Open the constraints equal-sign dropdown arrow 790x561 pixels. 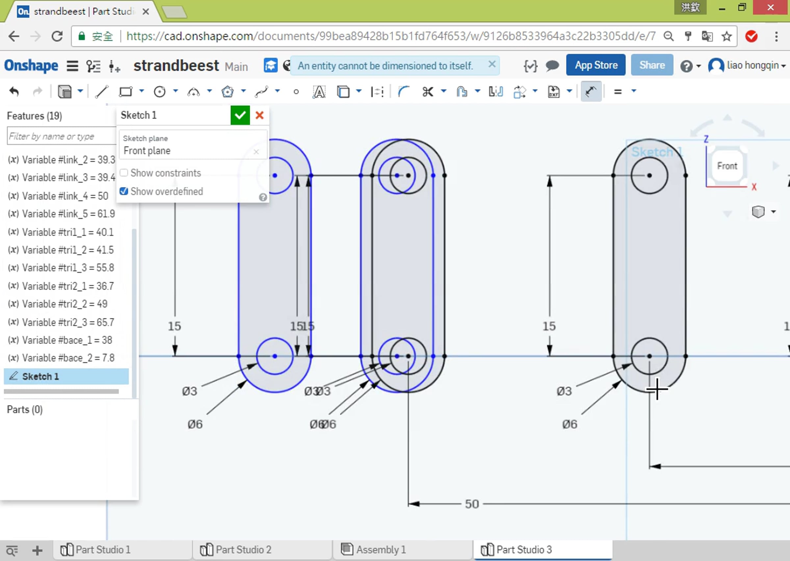tap(634, 91)
